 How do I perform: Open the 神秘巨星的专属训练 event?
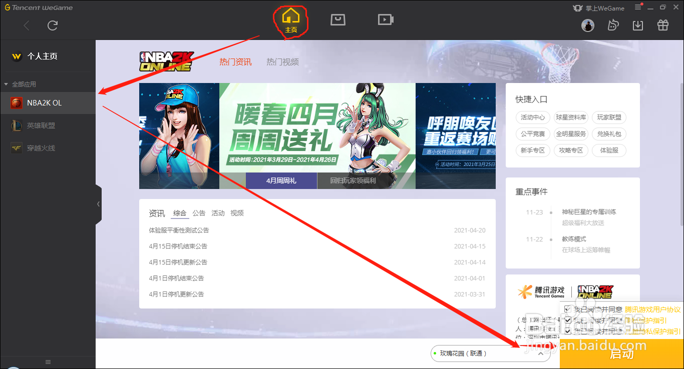(589, 212)
